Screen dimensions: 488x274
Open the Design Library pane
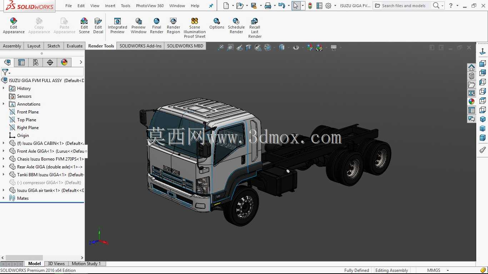pos(472,76)
